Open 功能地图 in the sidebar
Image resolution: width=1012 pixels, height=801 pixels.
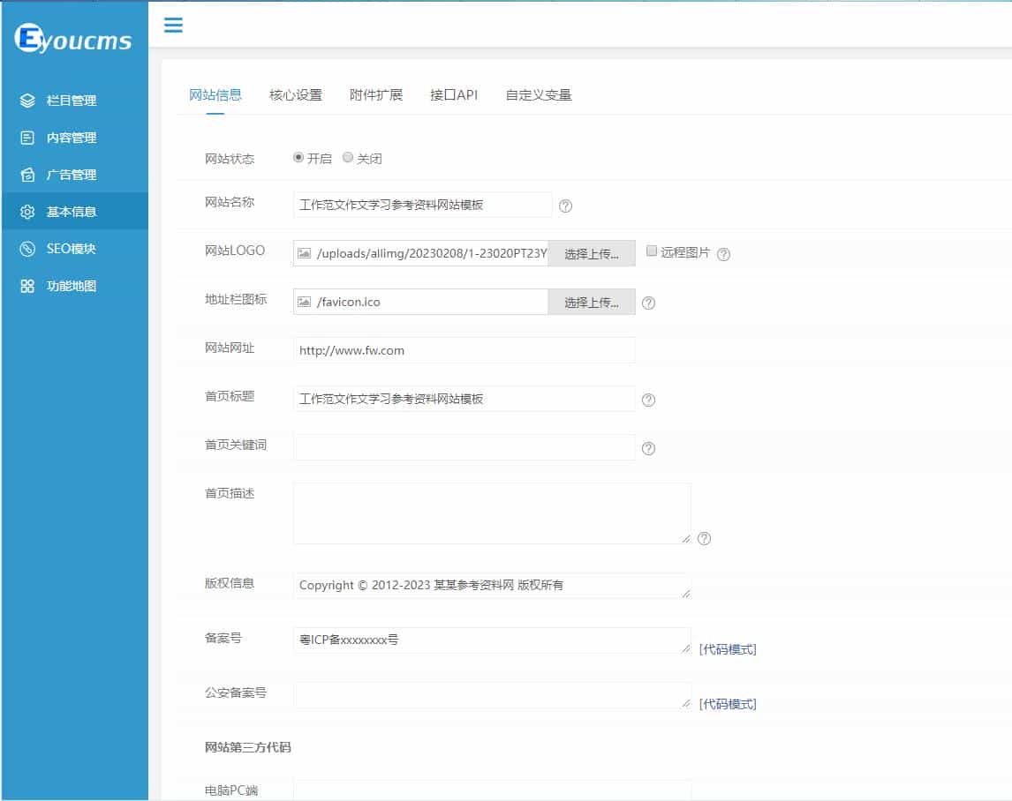[x=75, y=286]
